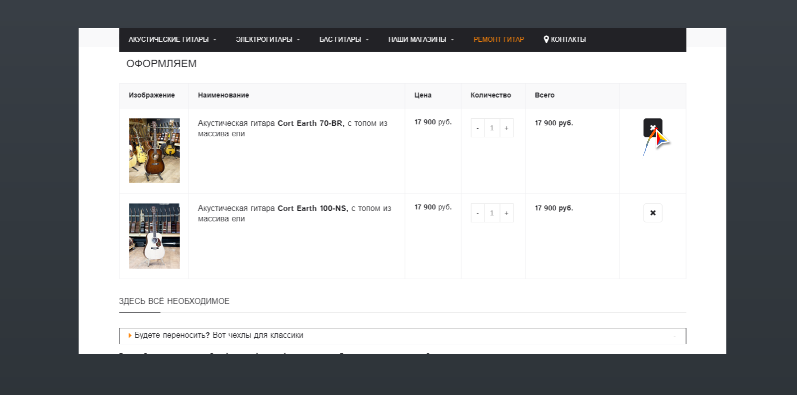Viewport: 797px width, 395px height.
Task: Open Контакты page with map pin
Action: pyautogui.click(x=565, y=39)
